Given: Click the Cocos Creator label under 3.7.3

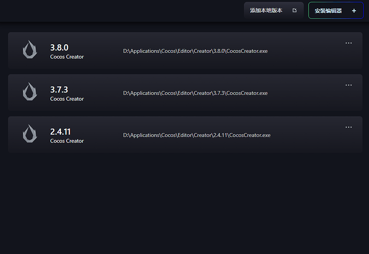Looking at the screenshot, I should click(x=67, y=99).
